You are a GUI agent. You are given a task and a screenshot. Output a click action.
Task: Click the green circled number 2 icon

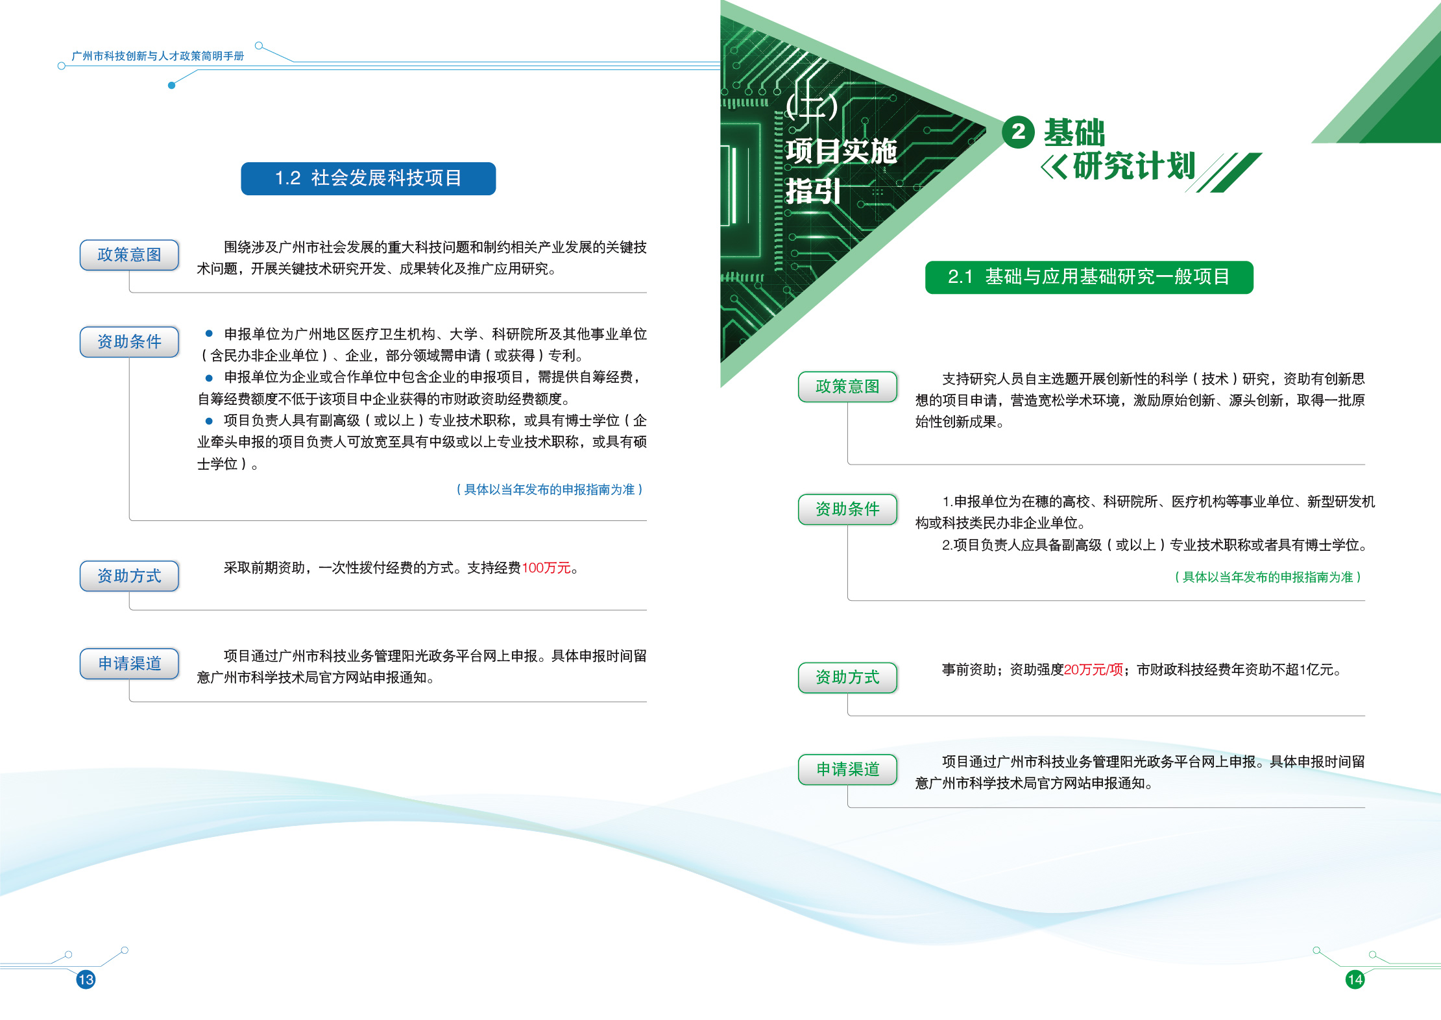click(x=1018, y=132)
